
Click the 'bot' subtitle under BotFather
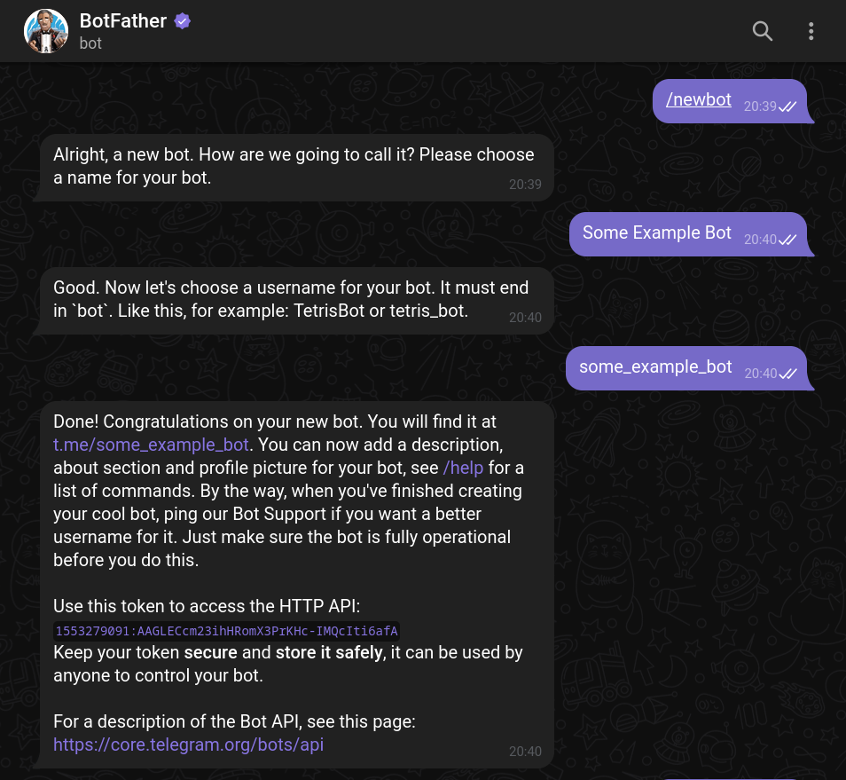[x=90, y=43]
